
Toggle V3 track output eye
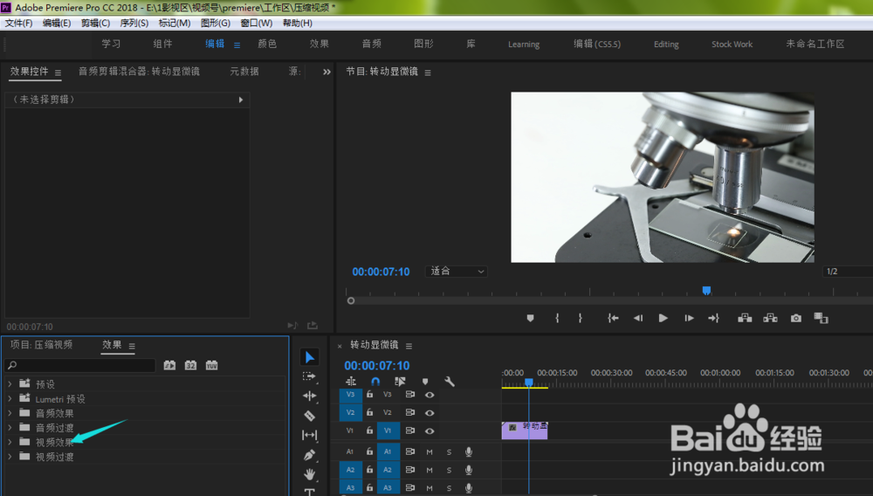(430, 395)
